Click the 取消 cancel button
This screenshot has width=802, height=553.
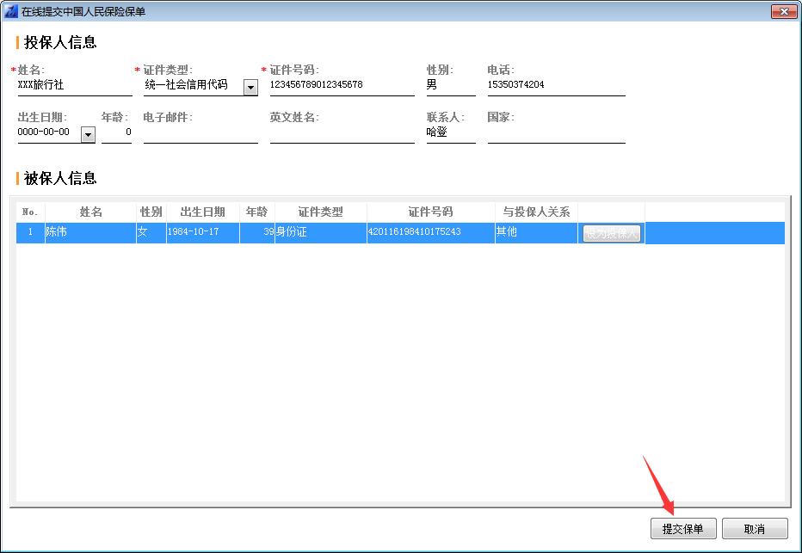click(x=754, y=529)
